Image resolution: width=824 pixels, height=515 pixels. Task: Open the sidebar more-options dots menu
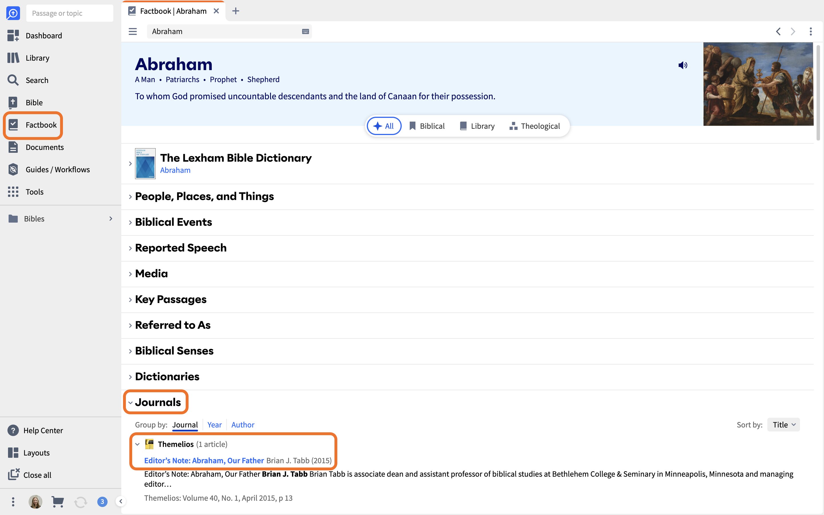click(13, 502)
